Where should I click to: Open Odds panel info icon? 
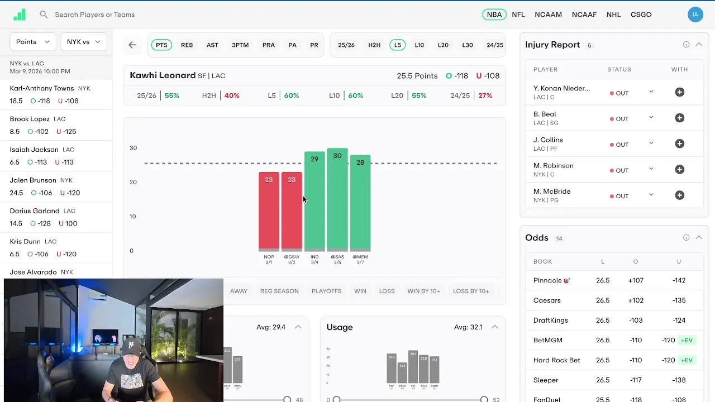tap(686, 238)
